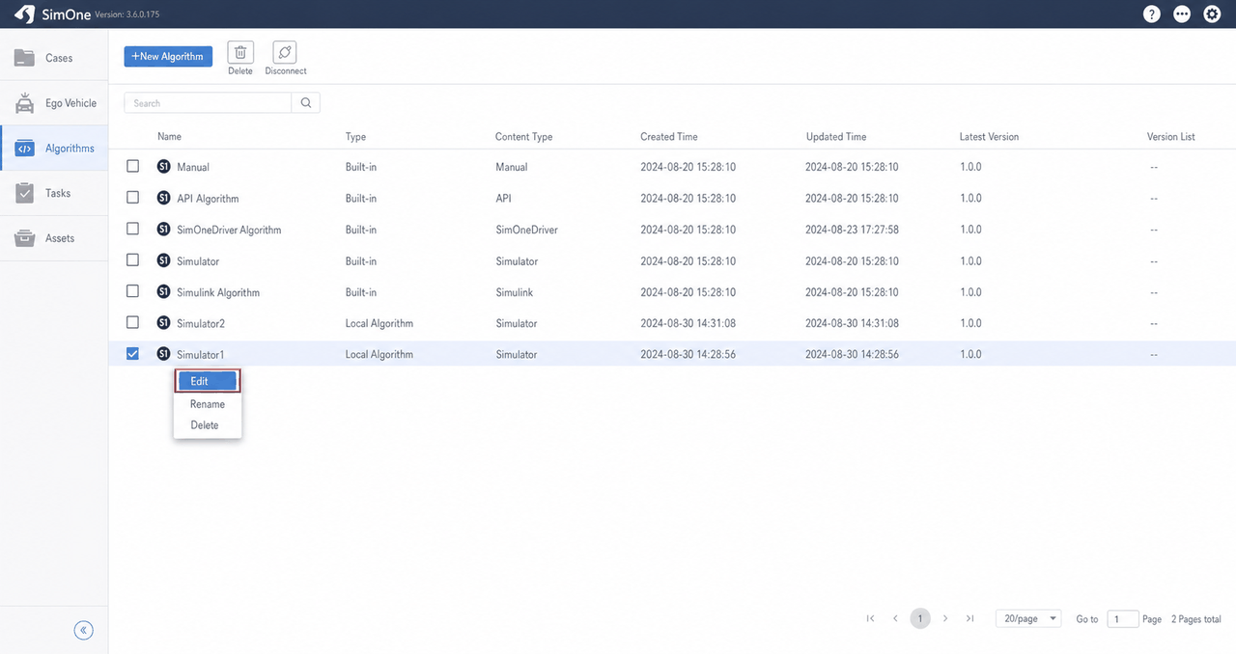Check the API Algorithm row checkbox

[133, 197]
